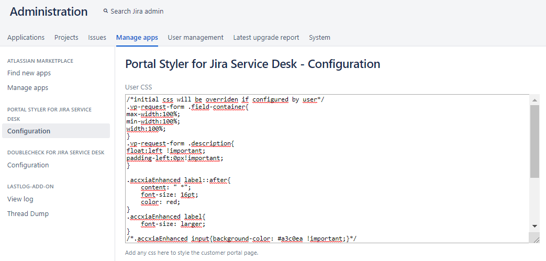Open the User management tab

coord(196,37)
